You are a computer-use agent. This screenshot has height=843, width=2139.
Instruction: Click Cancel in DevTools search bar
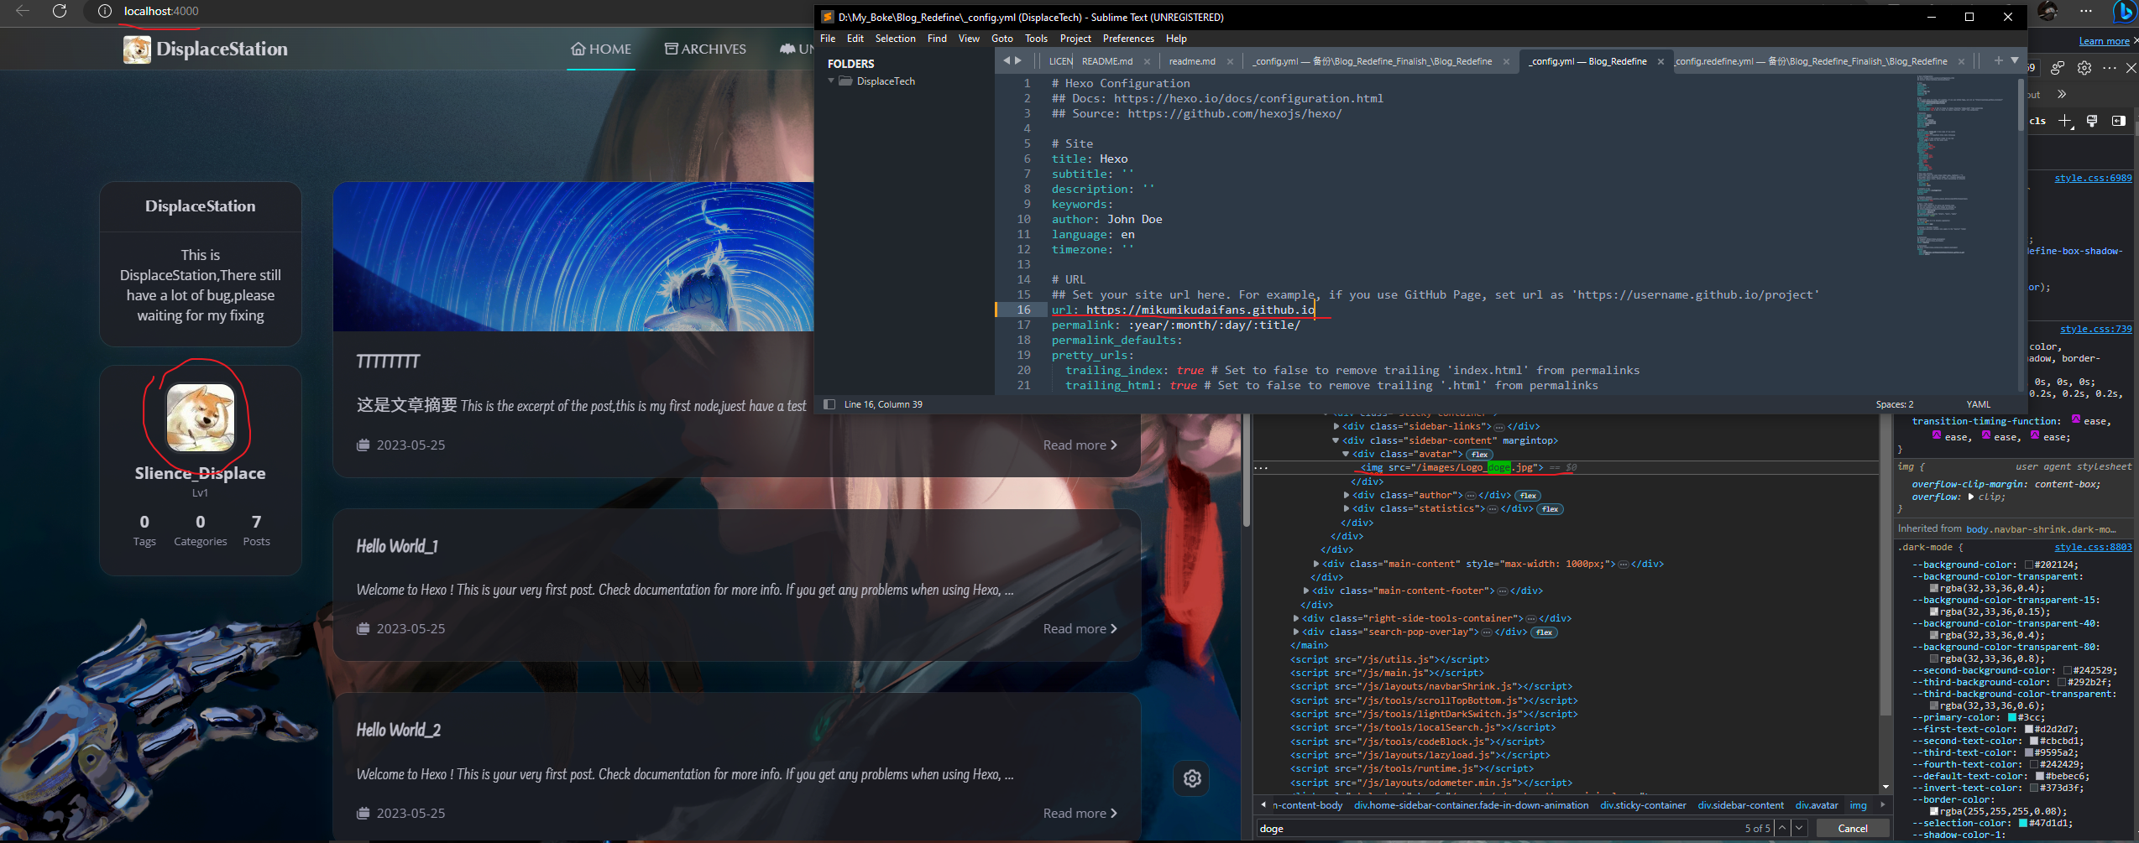pos(1852,828)
